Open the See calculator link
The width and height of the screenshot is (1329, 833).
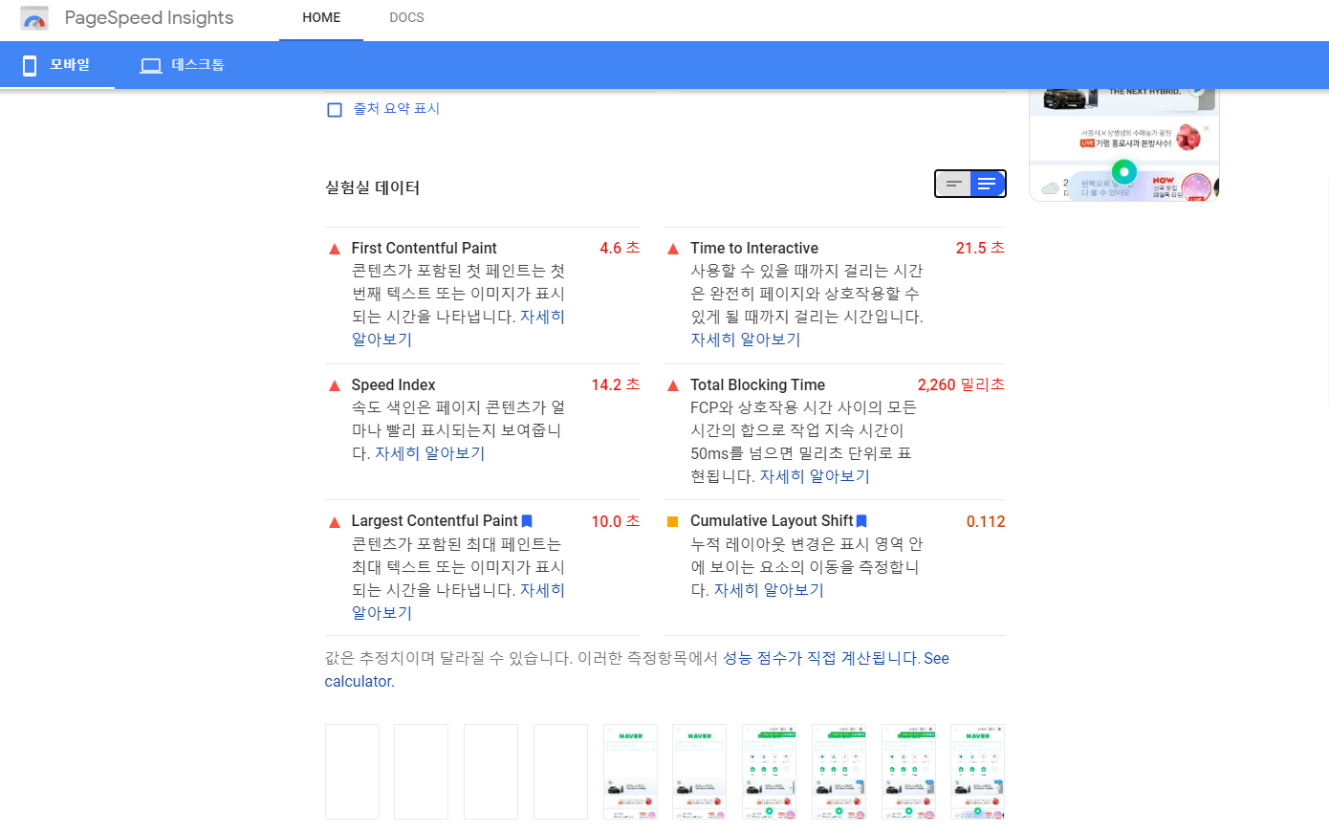coord(359,681)
